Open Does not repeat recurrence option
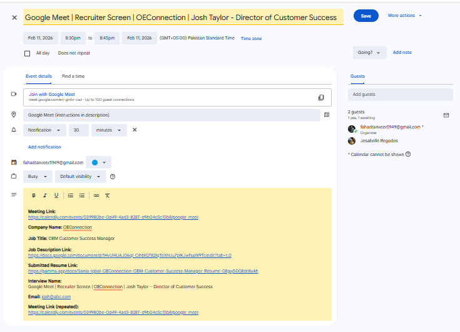The height and width of the screenshot is (332, 460). click(x=74, y=53)
